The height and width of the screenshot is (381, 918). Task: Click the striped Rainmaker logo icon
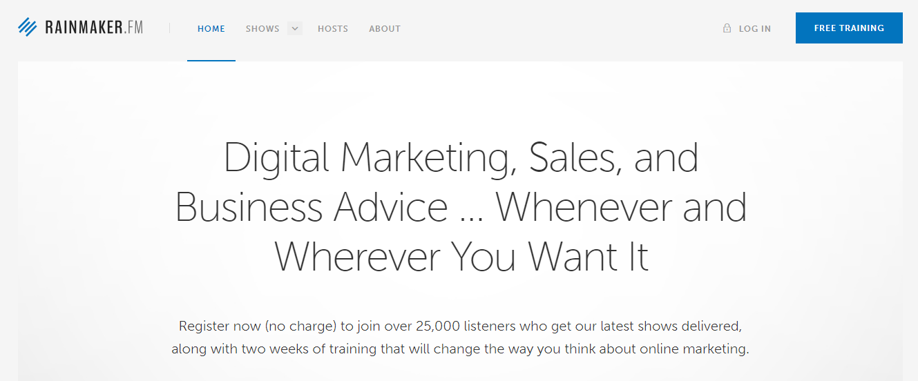[27, 28]
